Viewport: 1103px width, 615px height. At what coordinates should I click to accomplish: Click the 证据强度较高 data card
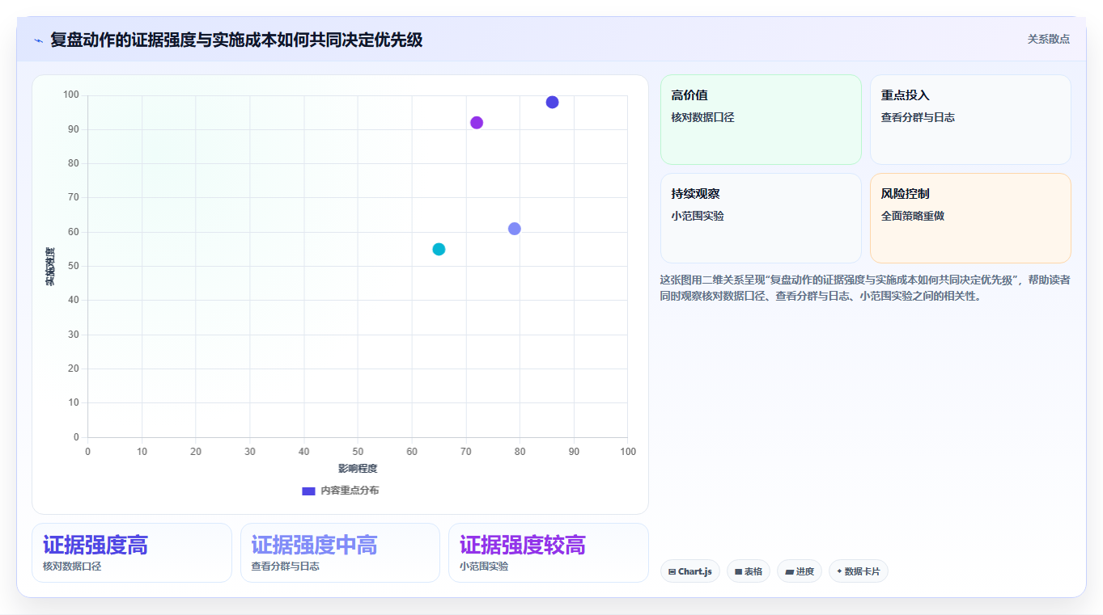click(x=549, y=553)
